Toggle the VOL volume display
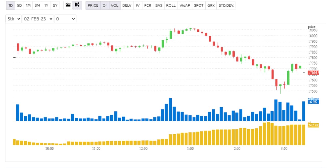The image size is (327, 168). point(114,5)
